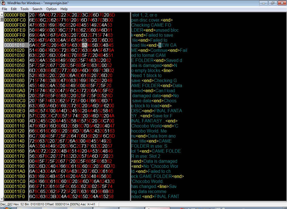Select offset row 000010A0

[x=15, y=90]
